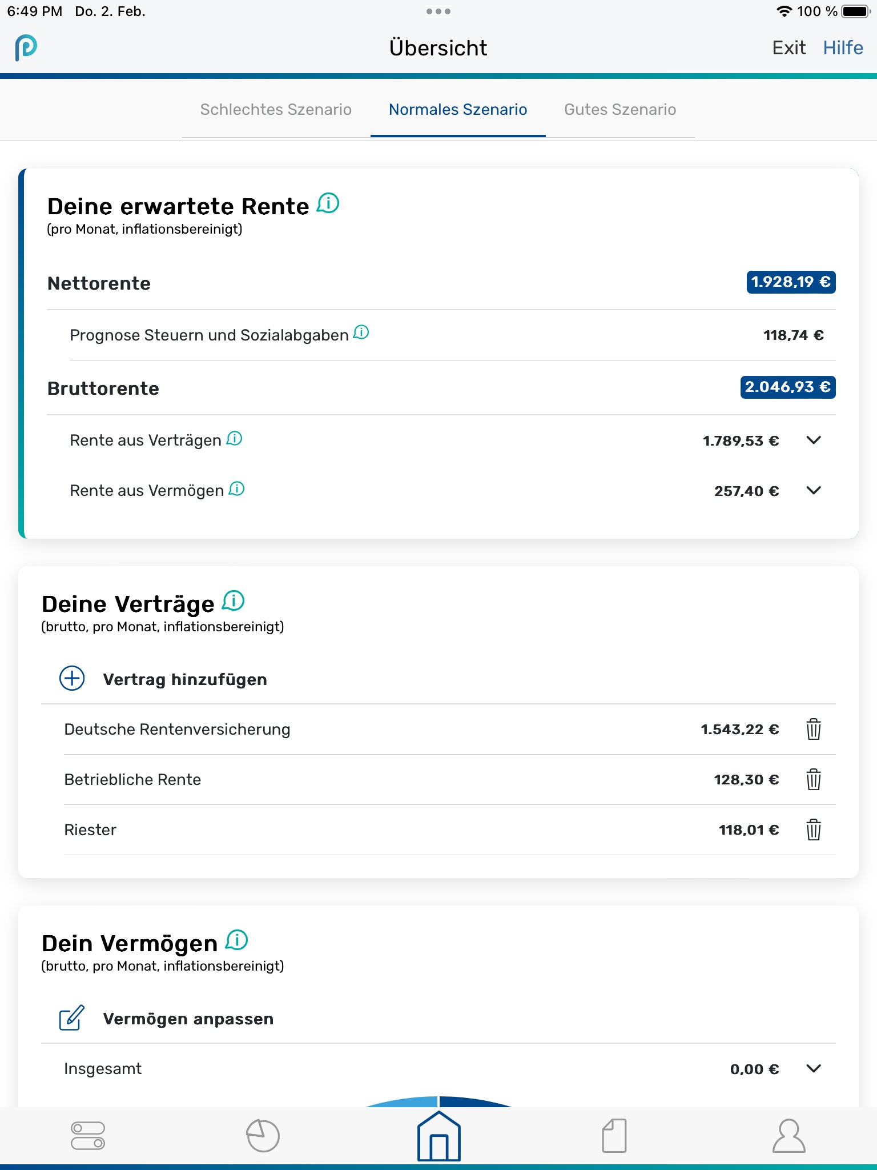The image size is (877, 1170).
Task: Tap the three dots at top center
Action: point(438,11)
